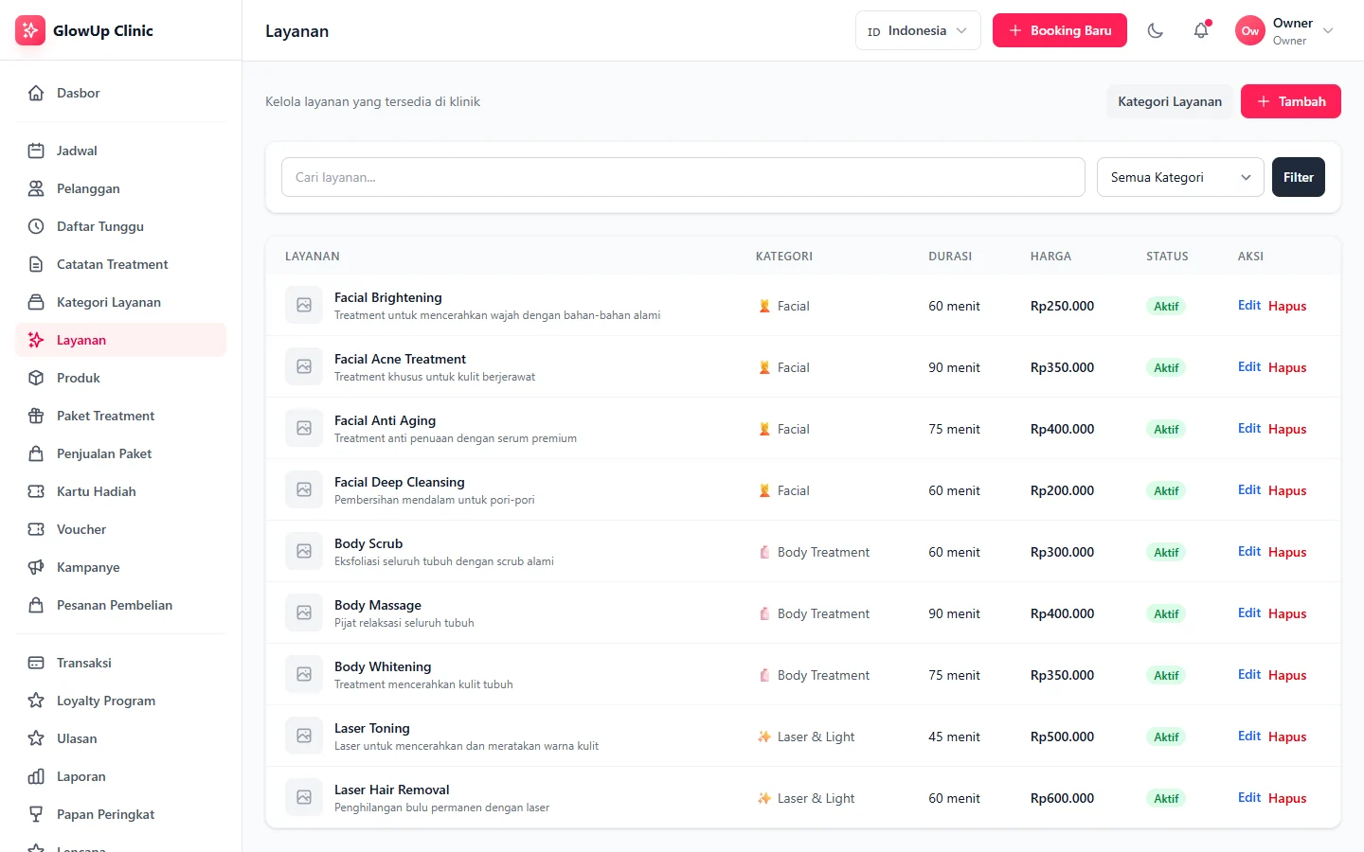Click the Paket Treatment gift icon
The width and height of the screenshot is (1364, 852).
pyautogui.click(x=36, y=416)
